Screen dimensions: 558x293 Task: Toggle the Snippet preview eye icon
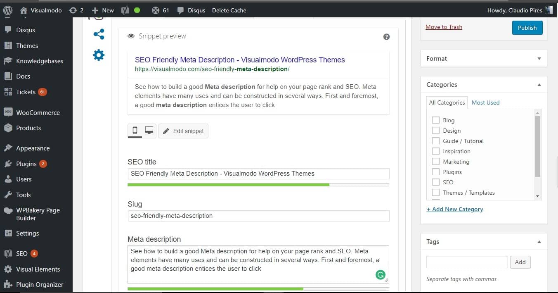pos(131,36)
